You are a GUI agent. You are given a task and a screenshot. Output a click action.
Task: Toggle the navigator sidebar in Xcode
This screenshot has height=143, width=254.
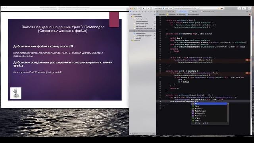pos(139,8)
